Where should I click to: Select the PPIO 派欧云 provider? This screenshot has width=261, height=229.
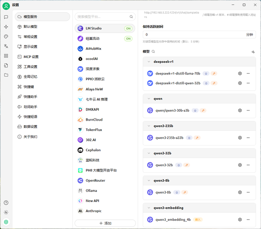105,79
